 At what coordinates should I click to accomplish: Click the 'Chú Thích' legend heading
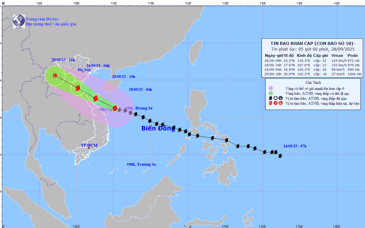[313, 82]
